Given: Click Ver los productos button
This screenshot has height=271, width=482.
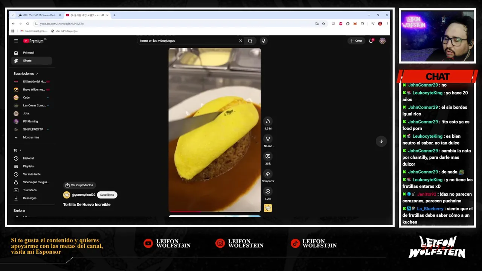Looking at the screenshot, I should (x=79, y=185).
